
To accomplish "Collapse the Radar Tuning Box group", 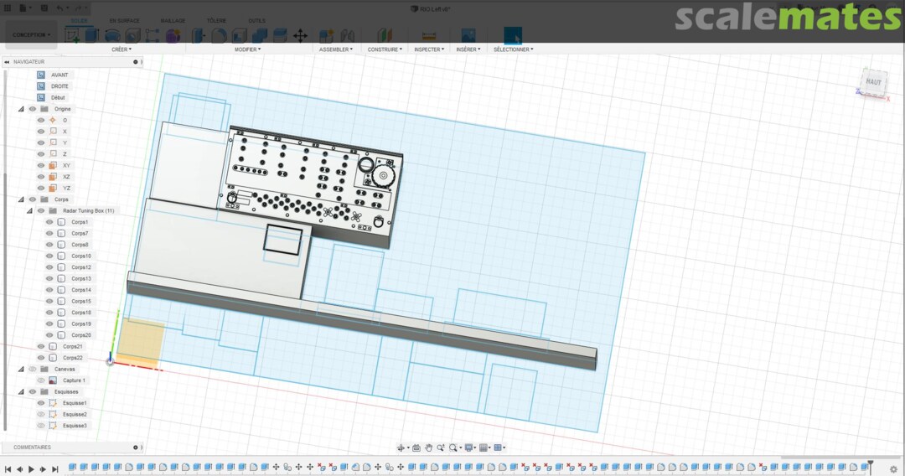I will point(30,210).
